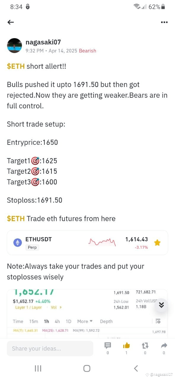Tap the double-chevron scroll-down button

coord(161,305)
